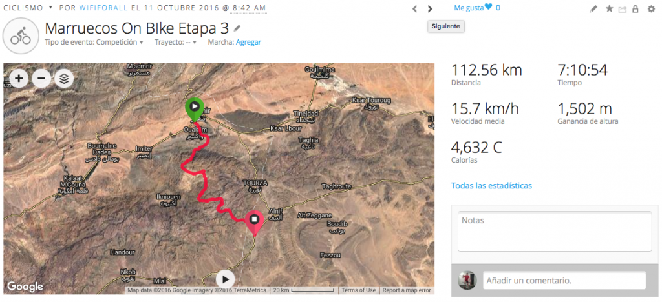
Task: Go to next activity arrow
Action: (431, 9)
